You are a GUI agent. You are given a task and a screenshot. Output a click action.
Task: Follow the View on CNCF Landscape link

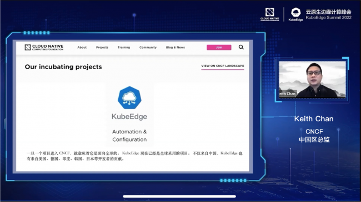pos(223,66)
